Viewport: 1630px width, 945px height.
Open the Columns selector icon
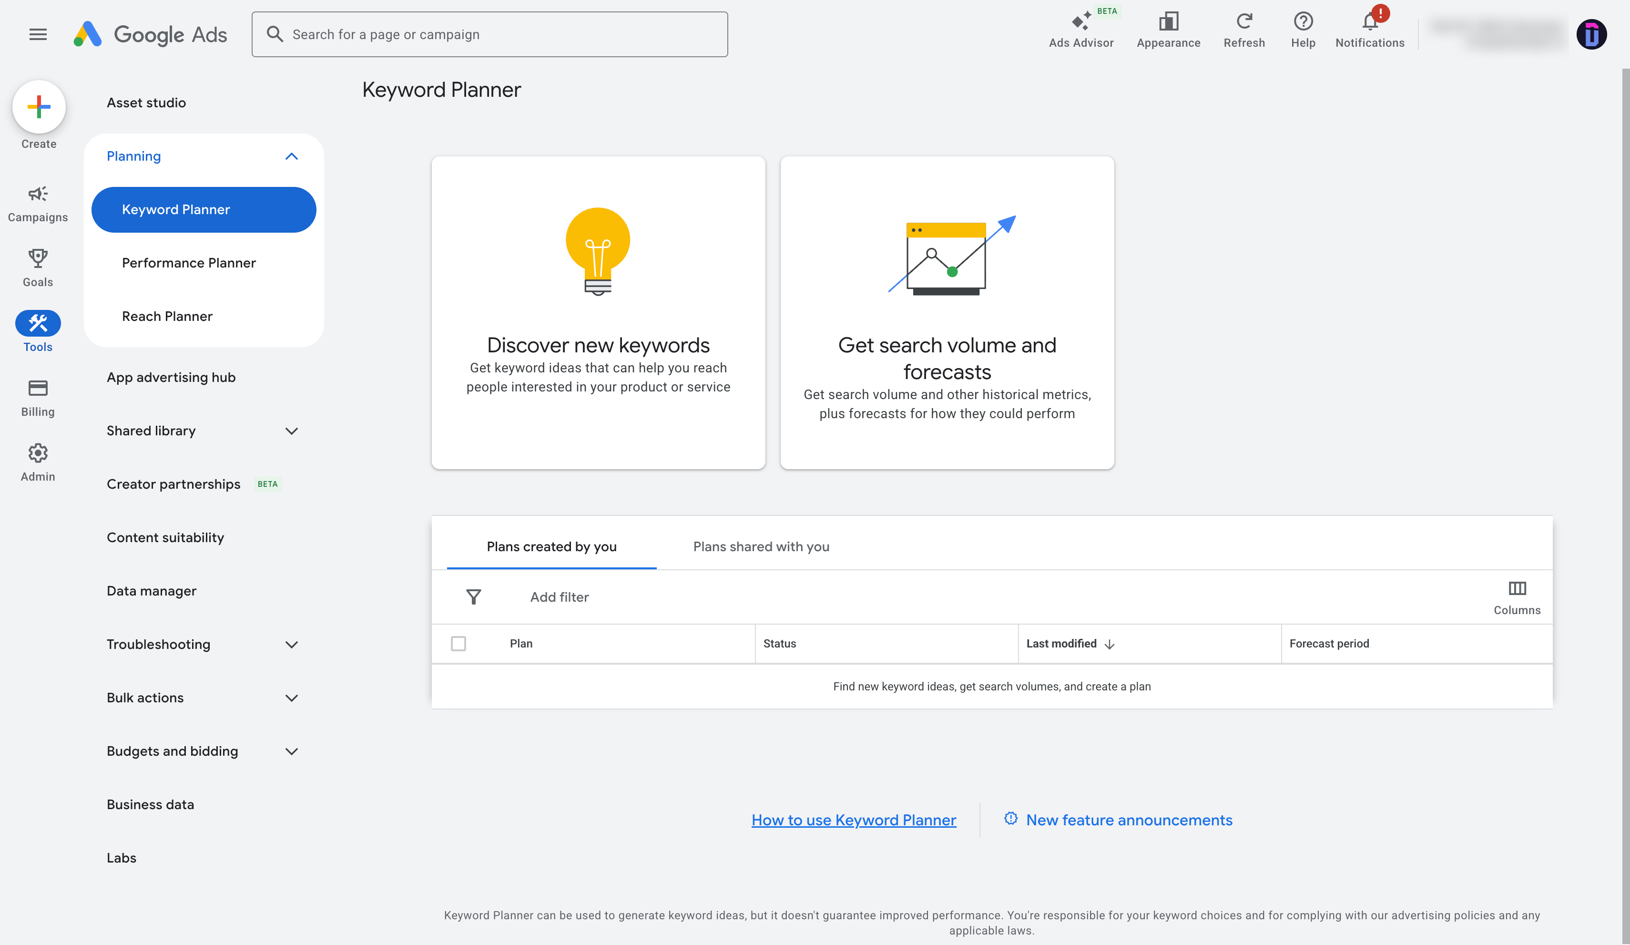(1517, 588)
